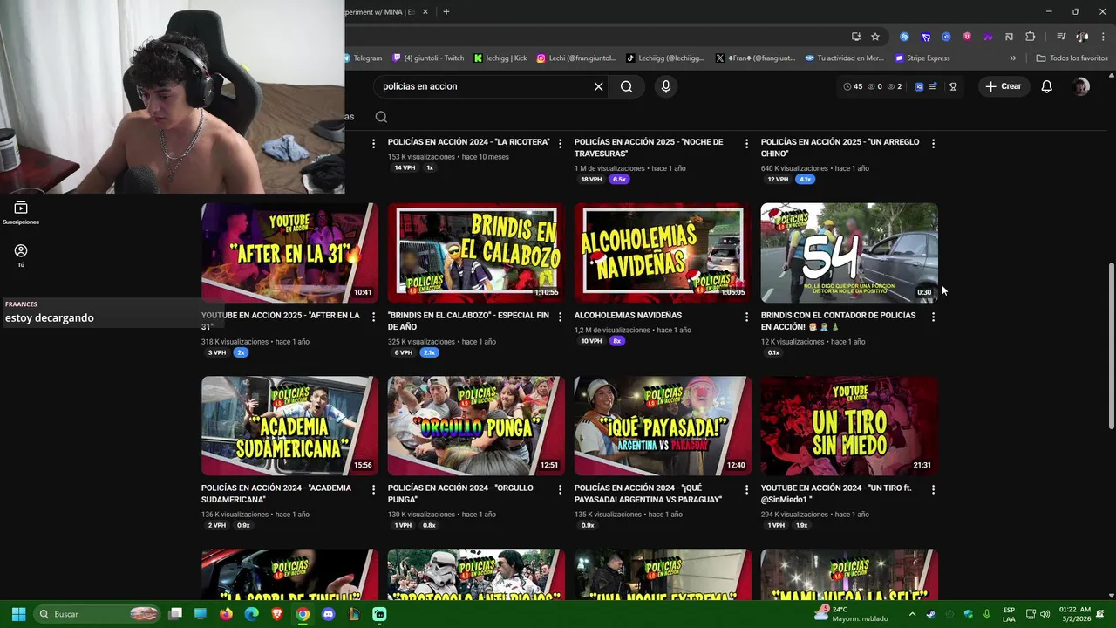Open the Telegram bookmark
This screenshot has width=1116, height=628.
(363, 58)
